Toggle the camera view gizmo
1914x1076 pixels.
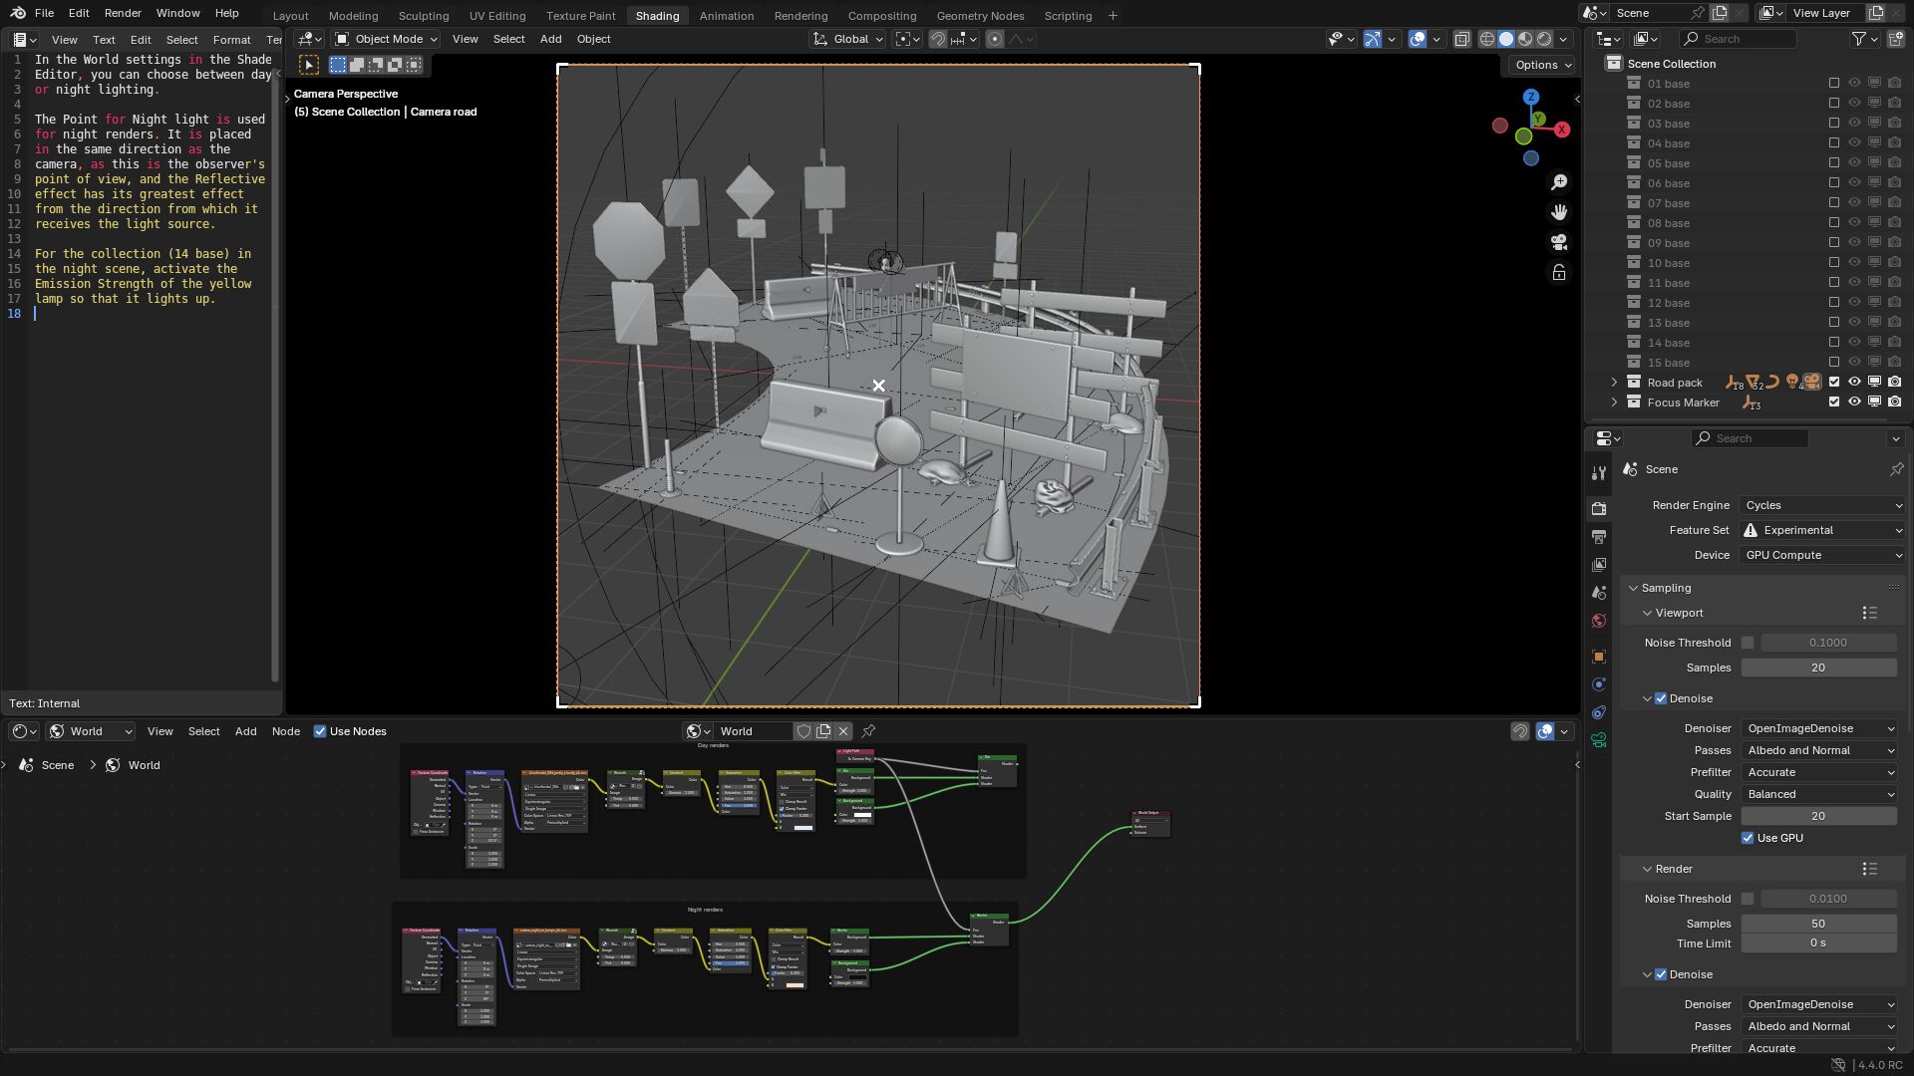tap(1559, 242)
